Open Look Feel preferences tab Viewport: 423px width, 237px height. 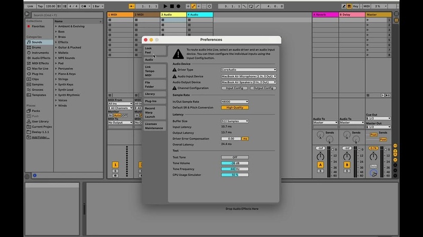(x=154, y=51)
